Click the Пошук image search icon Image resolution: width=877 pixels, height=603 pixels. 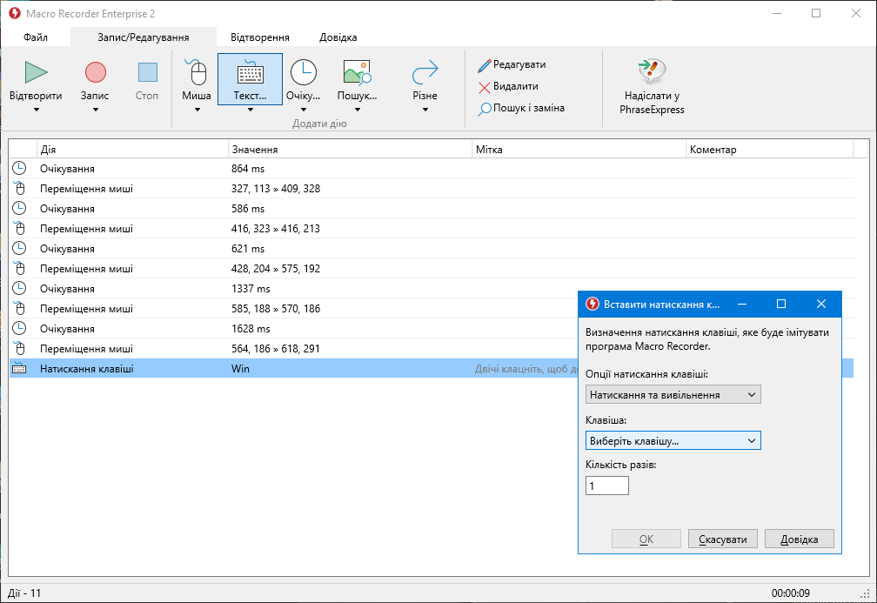tap(357, 72)
